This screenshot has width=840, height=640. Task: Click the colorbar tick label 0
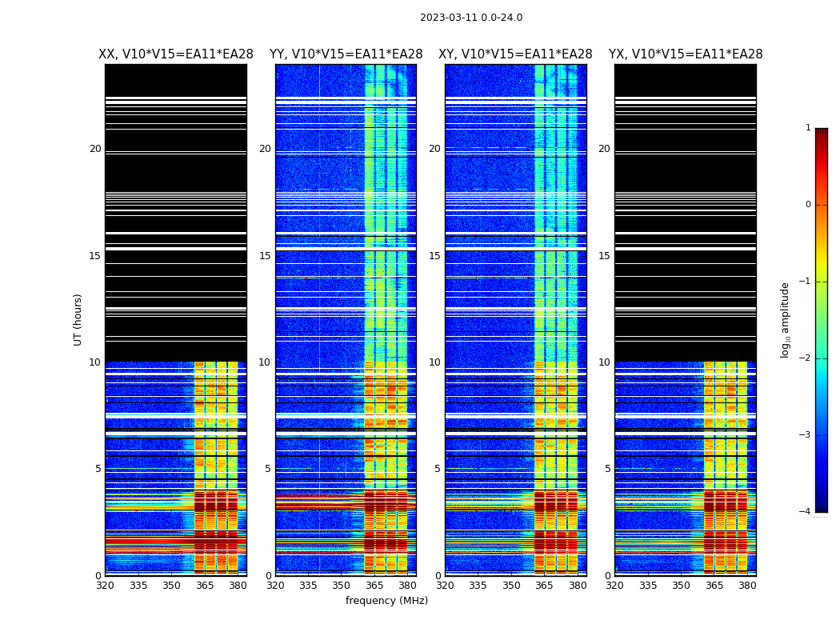point(808,205)
